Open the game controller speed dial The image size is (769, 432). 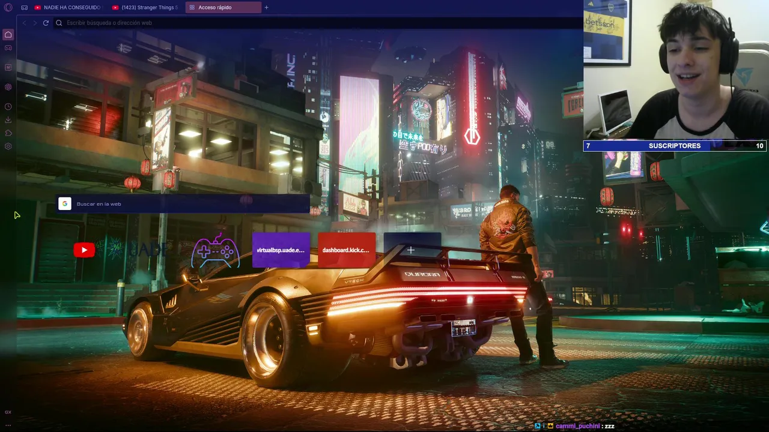[x=215, y=250]
